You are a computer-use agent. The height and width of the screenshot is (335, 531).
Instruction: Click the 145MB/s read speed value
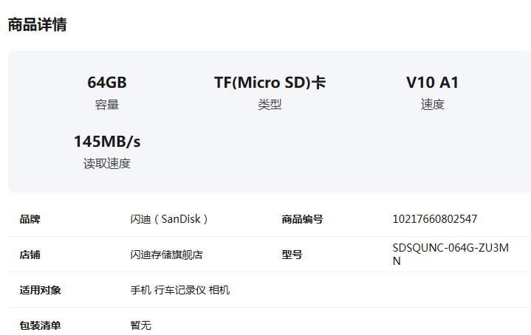click(x=107, y=142)
